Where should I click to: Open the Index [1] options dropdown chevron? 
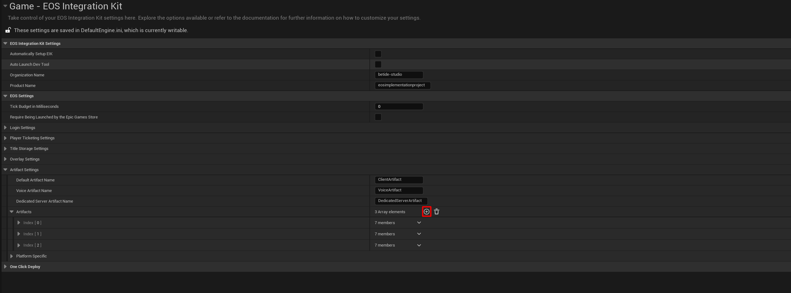click(419, 234)
